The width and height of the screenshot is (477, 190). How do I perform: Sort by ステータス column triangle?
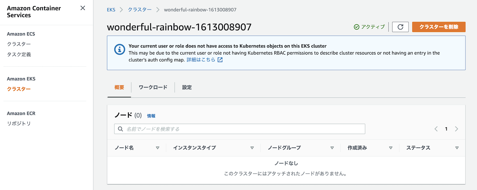point(457,148)
